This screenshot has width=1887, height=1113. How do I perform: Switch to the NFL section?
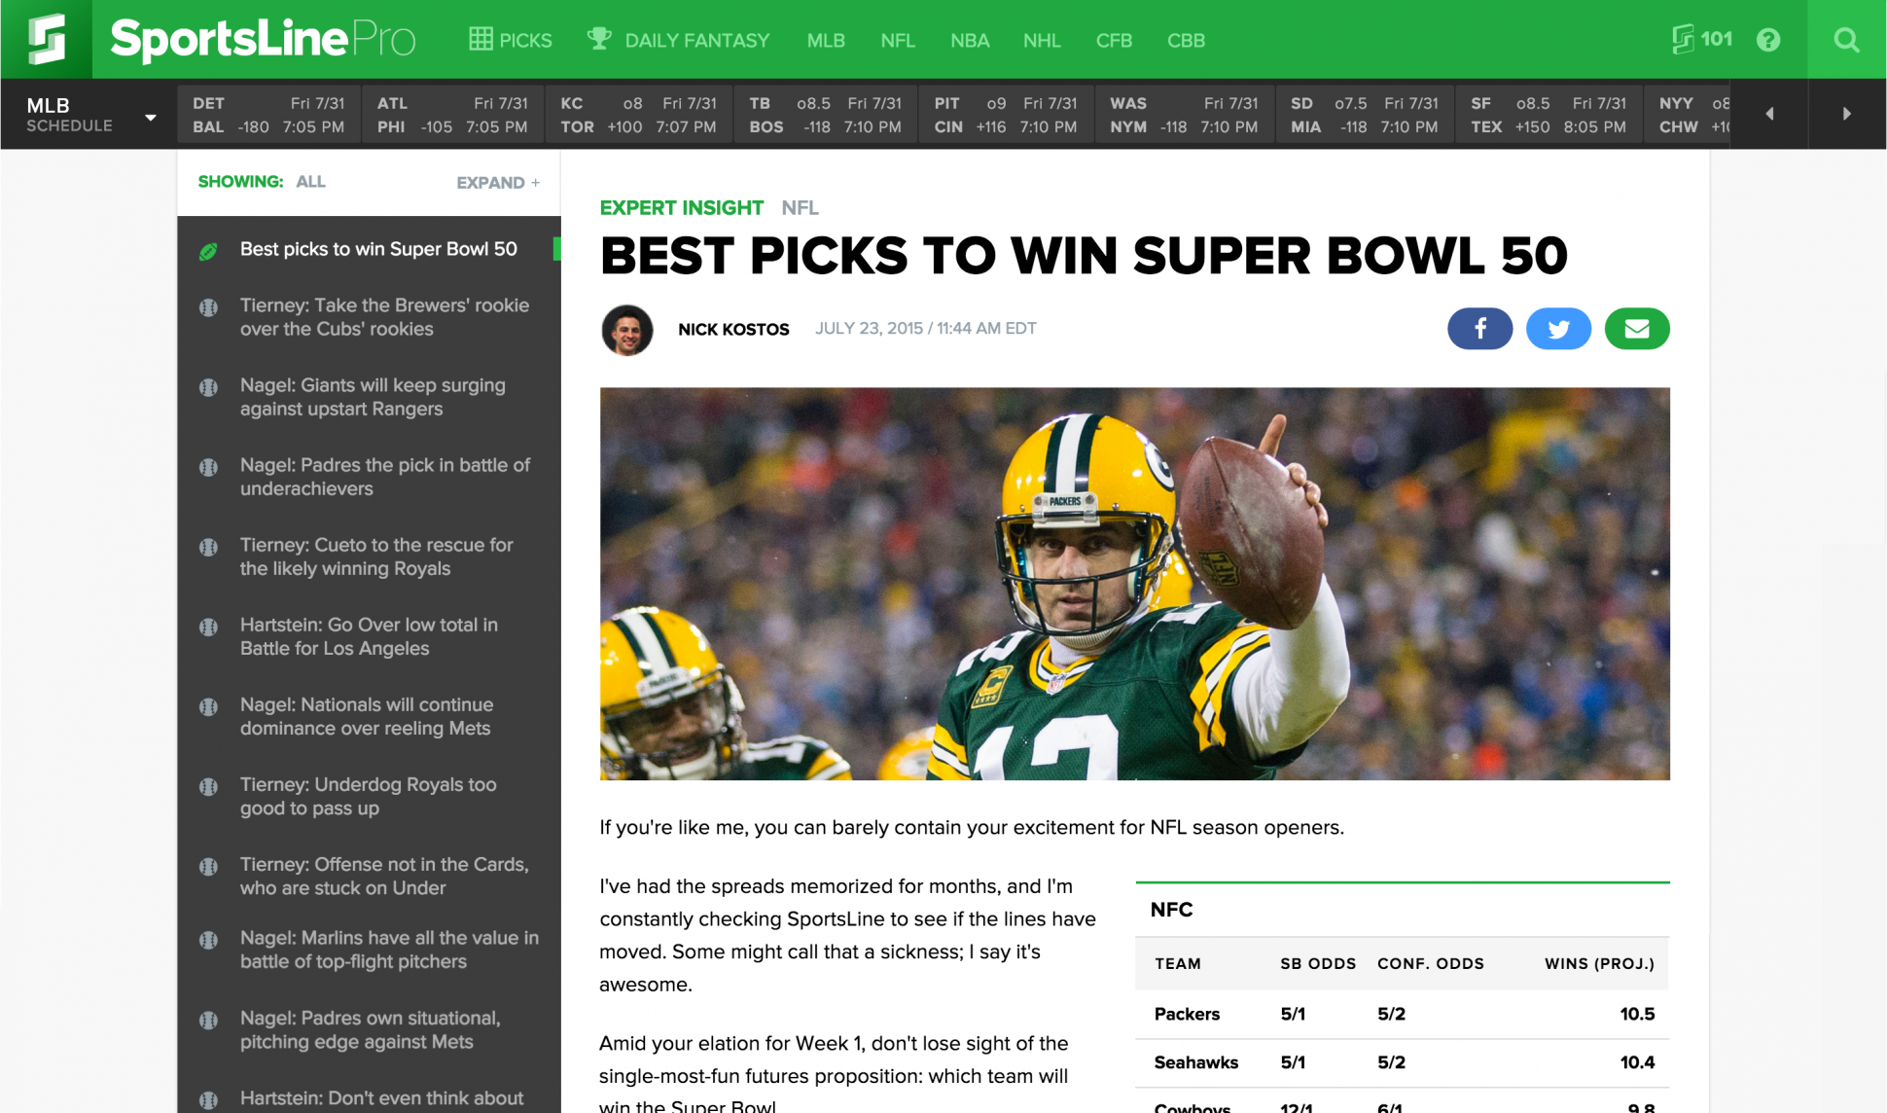897,40
